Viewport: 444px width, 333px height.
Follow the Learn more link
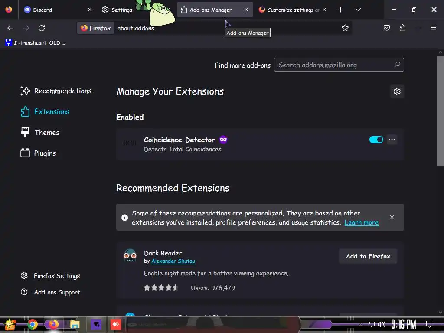(x=361, y=222)
